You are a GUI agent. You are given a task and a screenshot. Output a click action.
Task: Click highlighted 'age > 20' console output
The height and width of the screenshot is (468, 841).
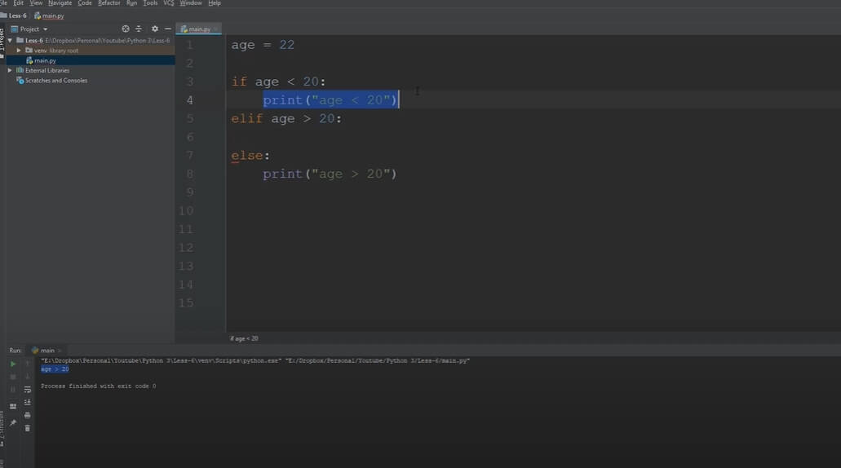click(55, 369)
